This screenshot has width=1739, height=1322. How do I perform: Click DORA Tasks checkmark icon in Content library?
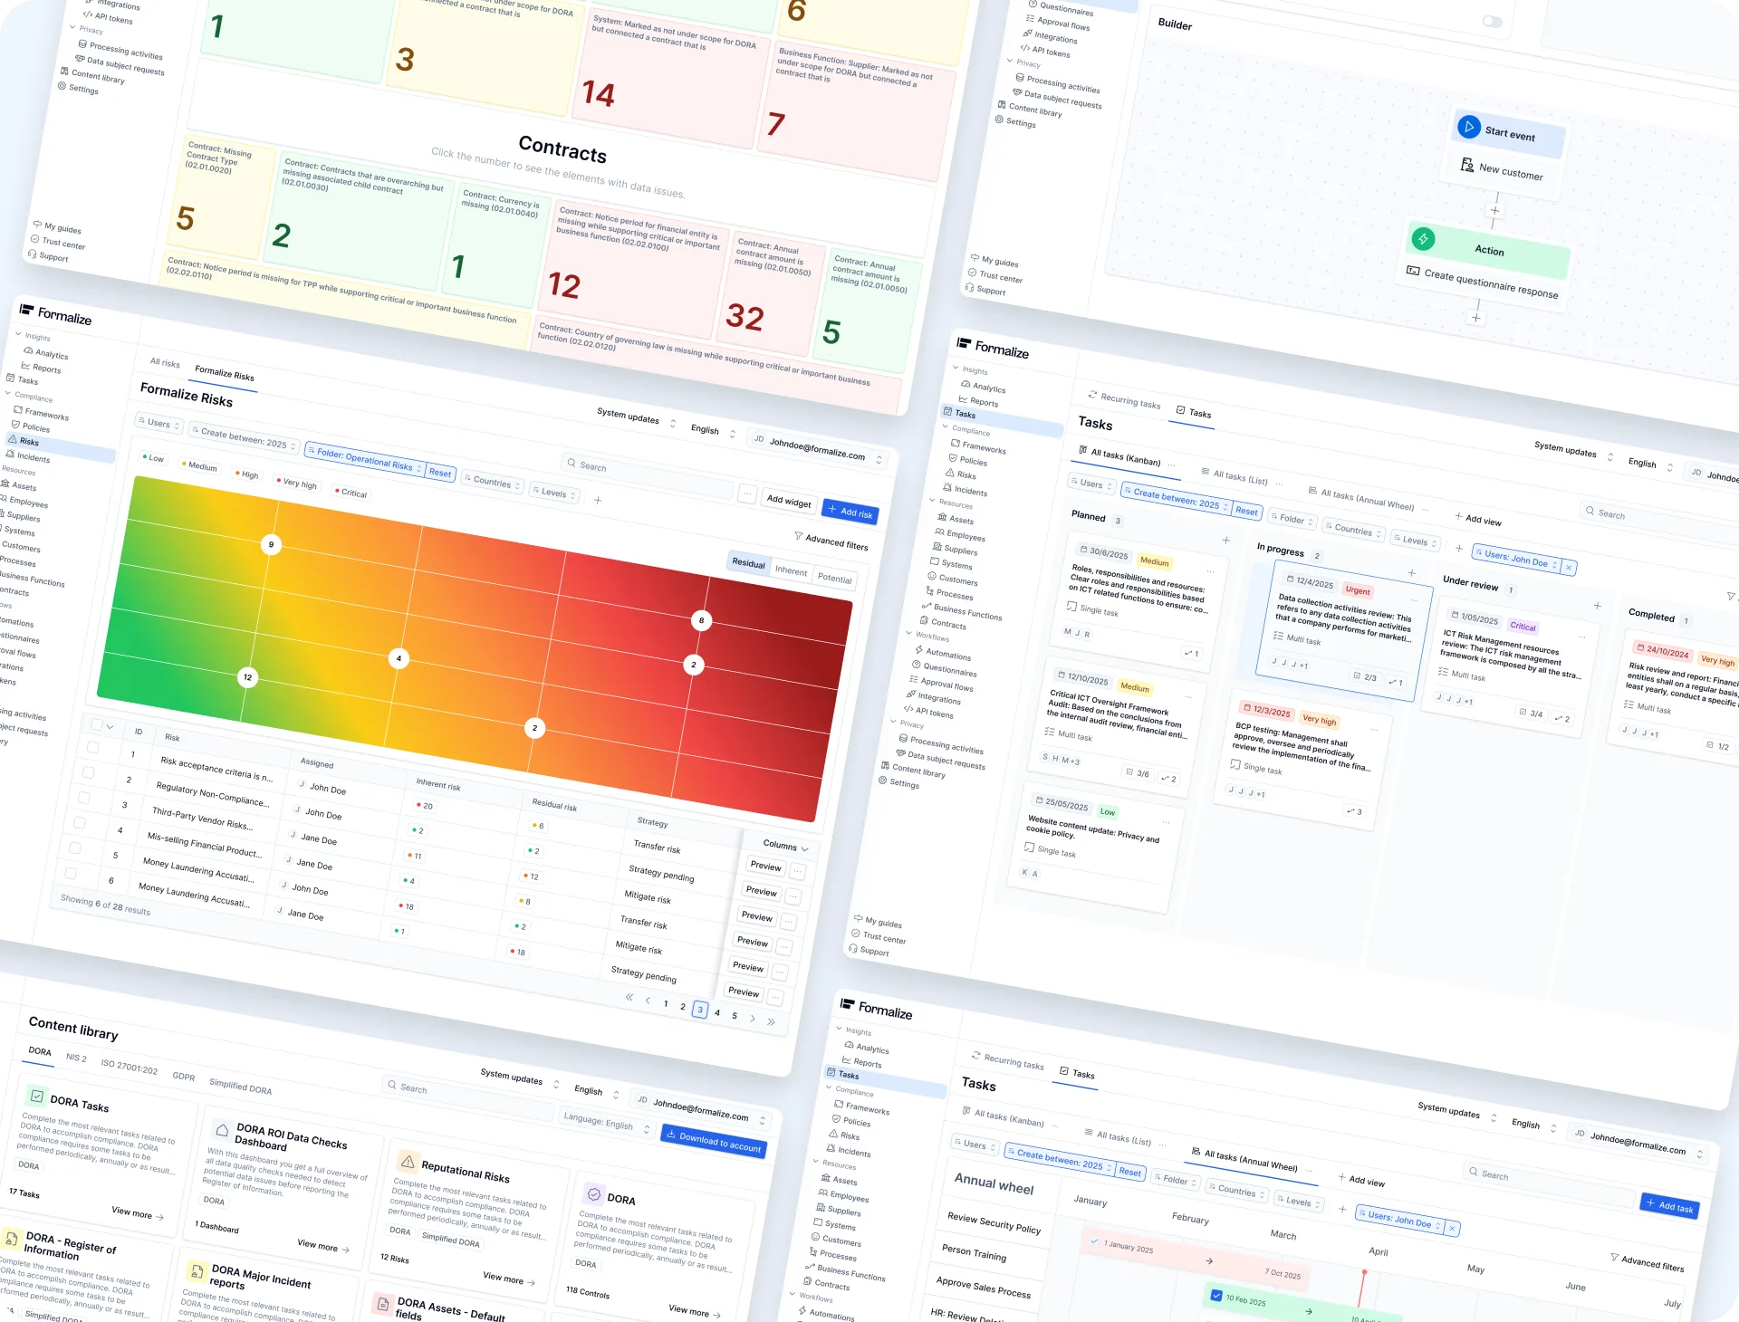37,1096
